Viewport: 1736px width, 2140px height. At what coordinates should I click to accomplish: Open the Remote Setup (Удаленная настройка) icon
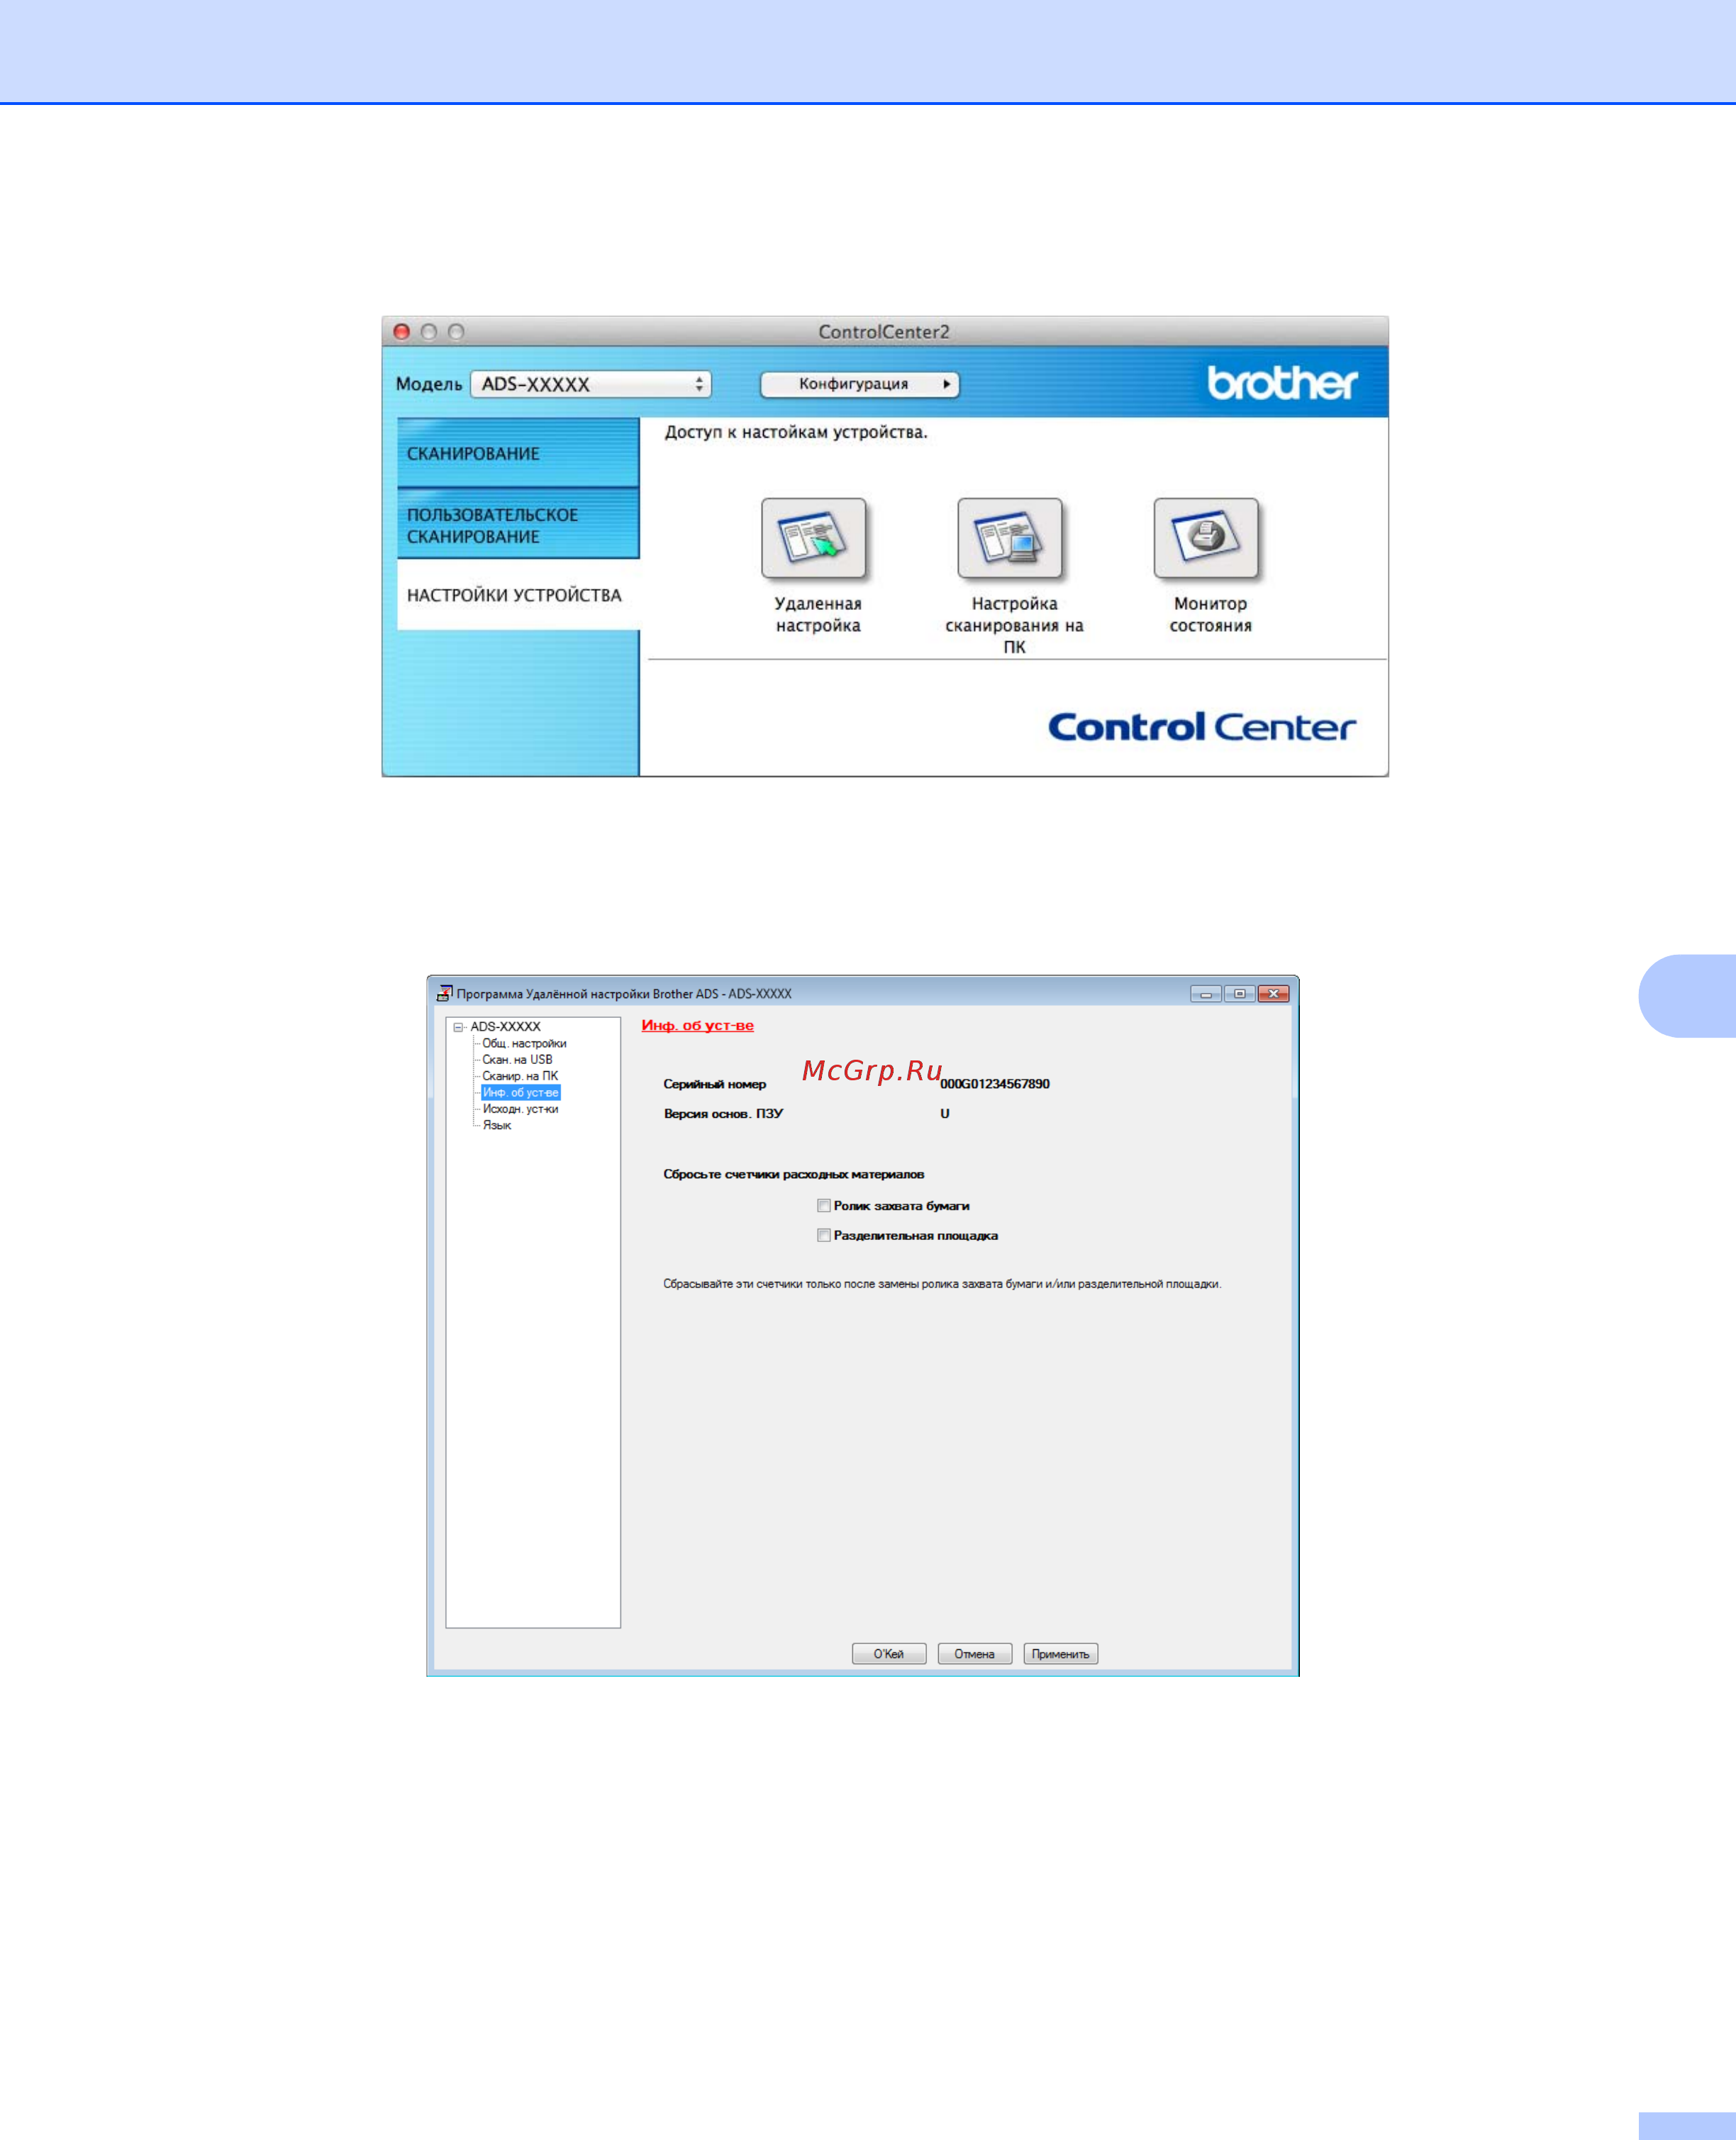coord(813,538)
